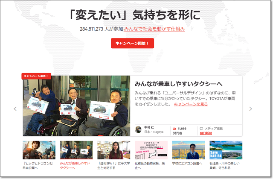Select the school air conditioner thumbnail
The width and height of the screenshot is (273, 179).
188,150
